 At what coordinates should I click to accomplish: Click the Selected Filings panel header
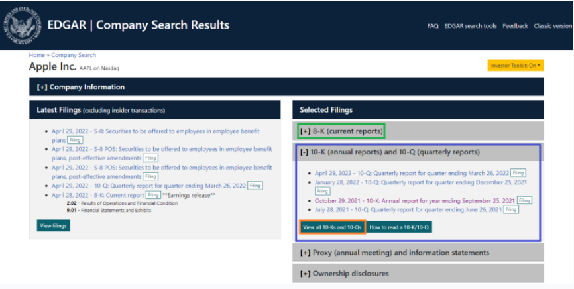[418, 110]
